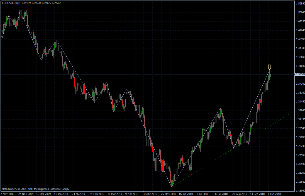Click the 1.32840 price axis label

point(301,111)
